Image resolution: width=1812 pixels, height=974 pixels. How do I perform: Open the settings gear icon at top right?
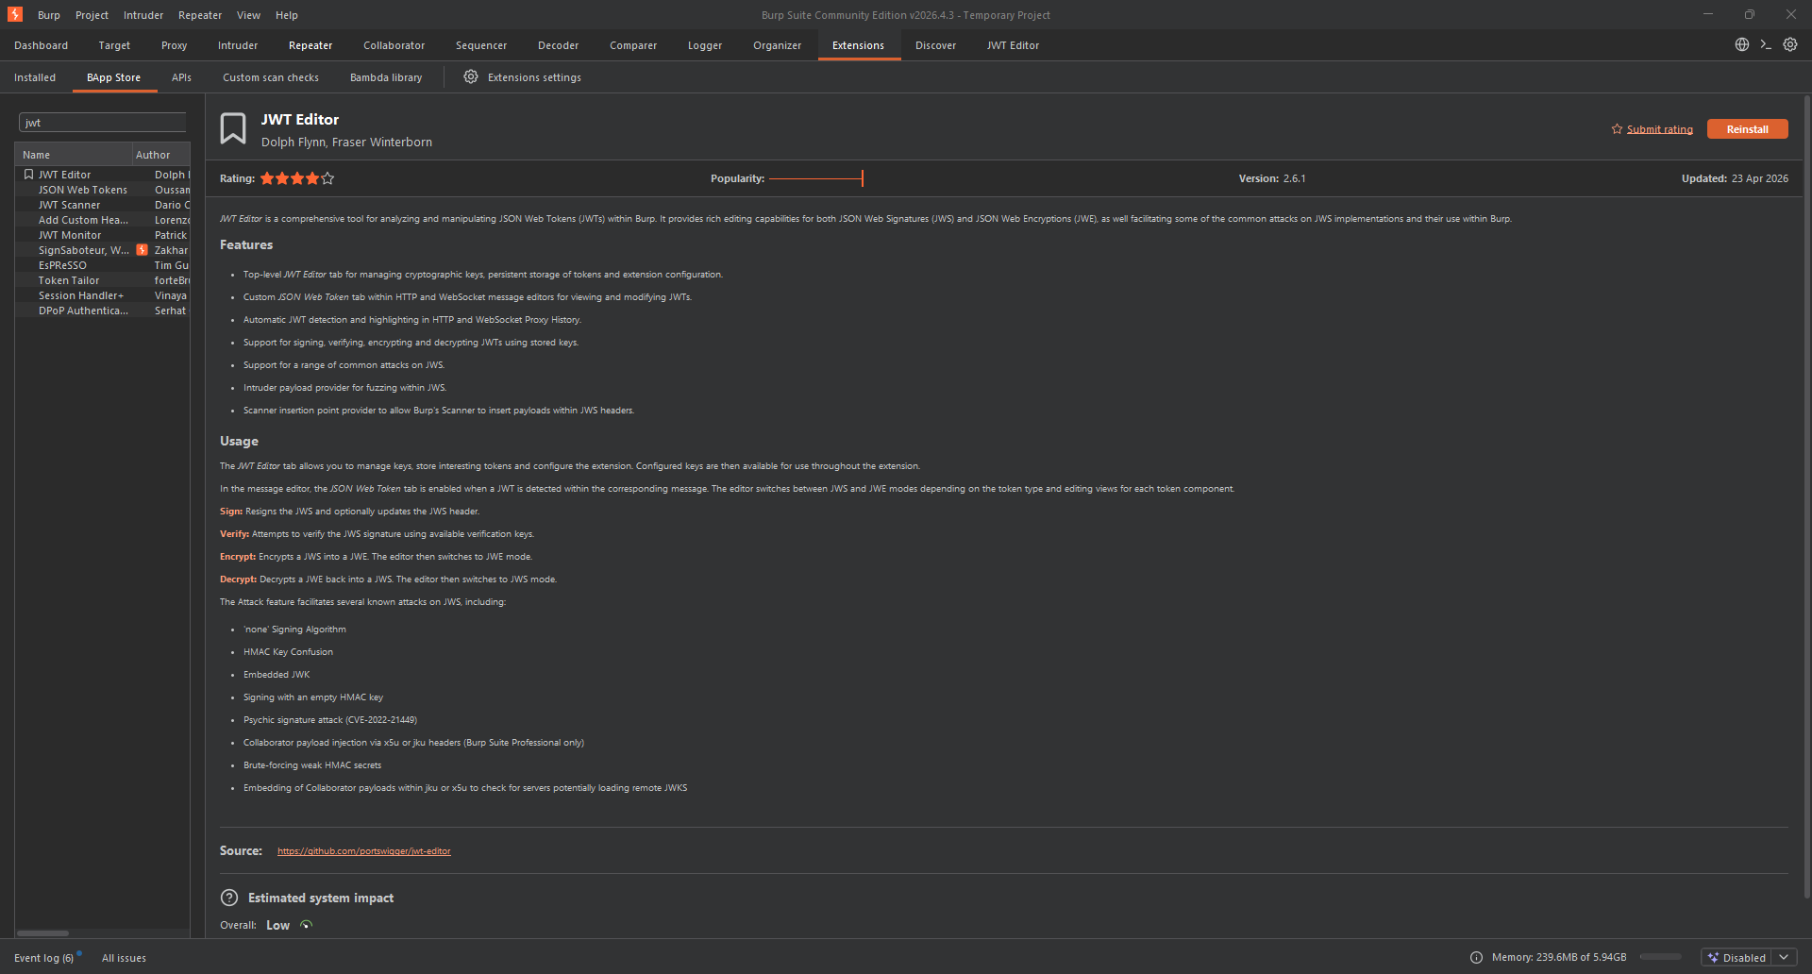pos(1790,44)
